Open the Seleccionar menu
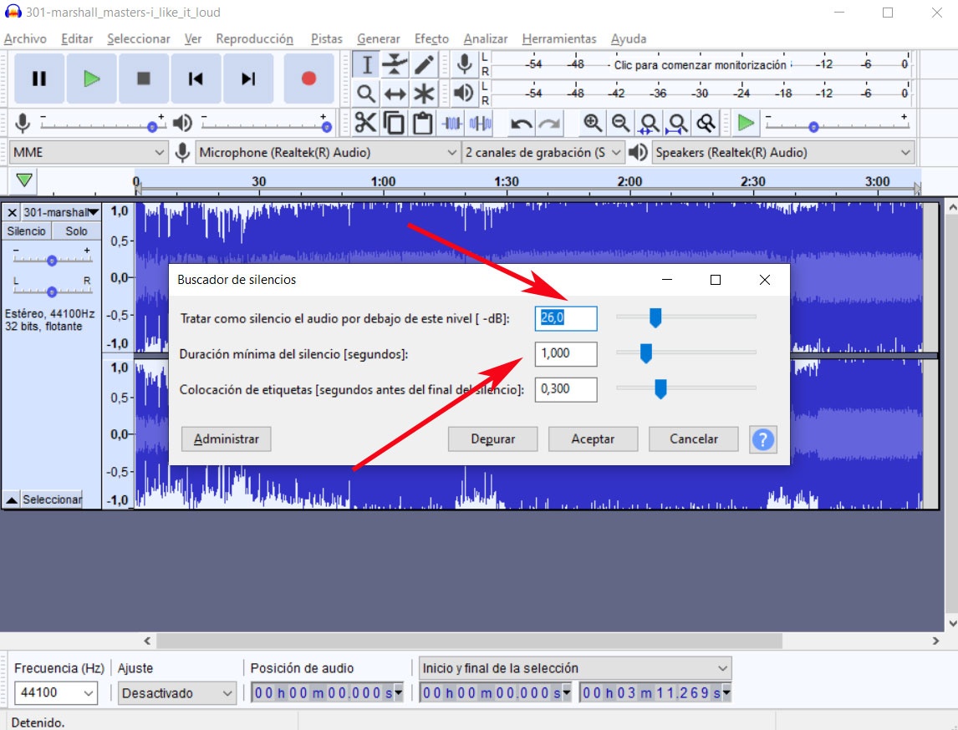 139,38
